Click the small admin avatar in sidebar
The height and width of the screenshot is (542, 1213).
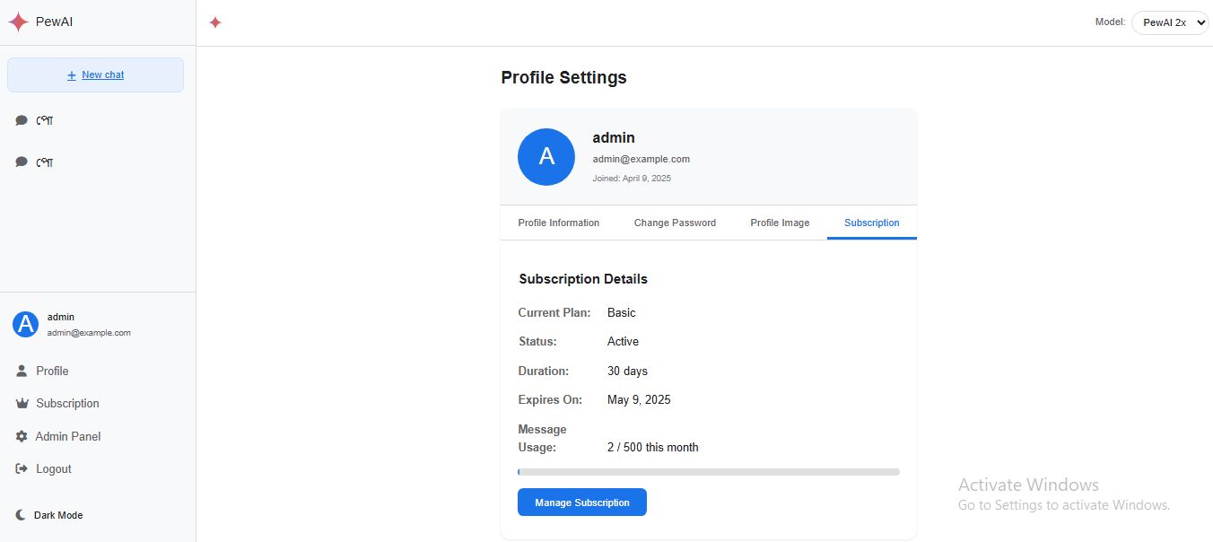[x=25, y=325]
